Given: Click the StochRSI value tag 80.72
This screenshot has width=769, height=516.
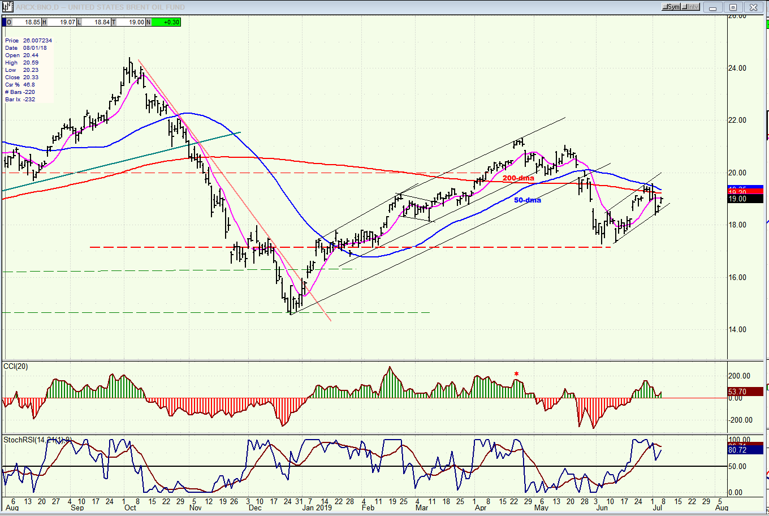Looking at the screenshot, I should (745, 450).
